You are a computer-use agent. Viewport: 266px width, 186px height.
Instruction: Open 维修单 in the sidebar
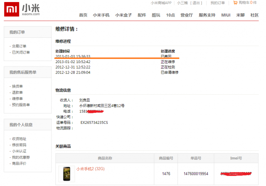click(17, 98)
